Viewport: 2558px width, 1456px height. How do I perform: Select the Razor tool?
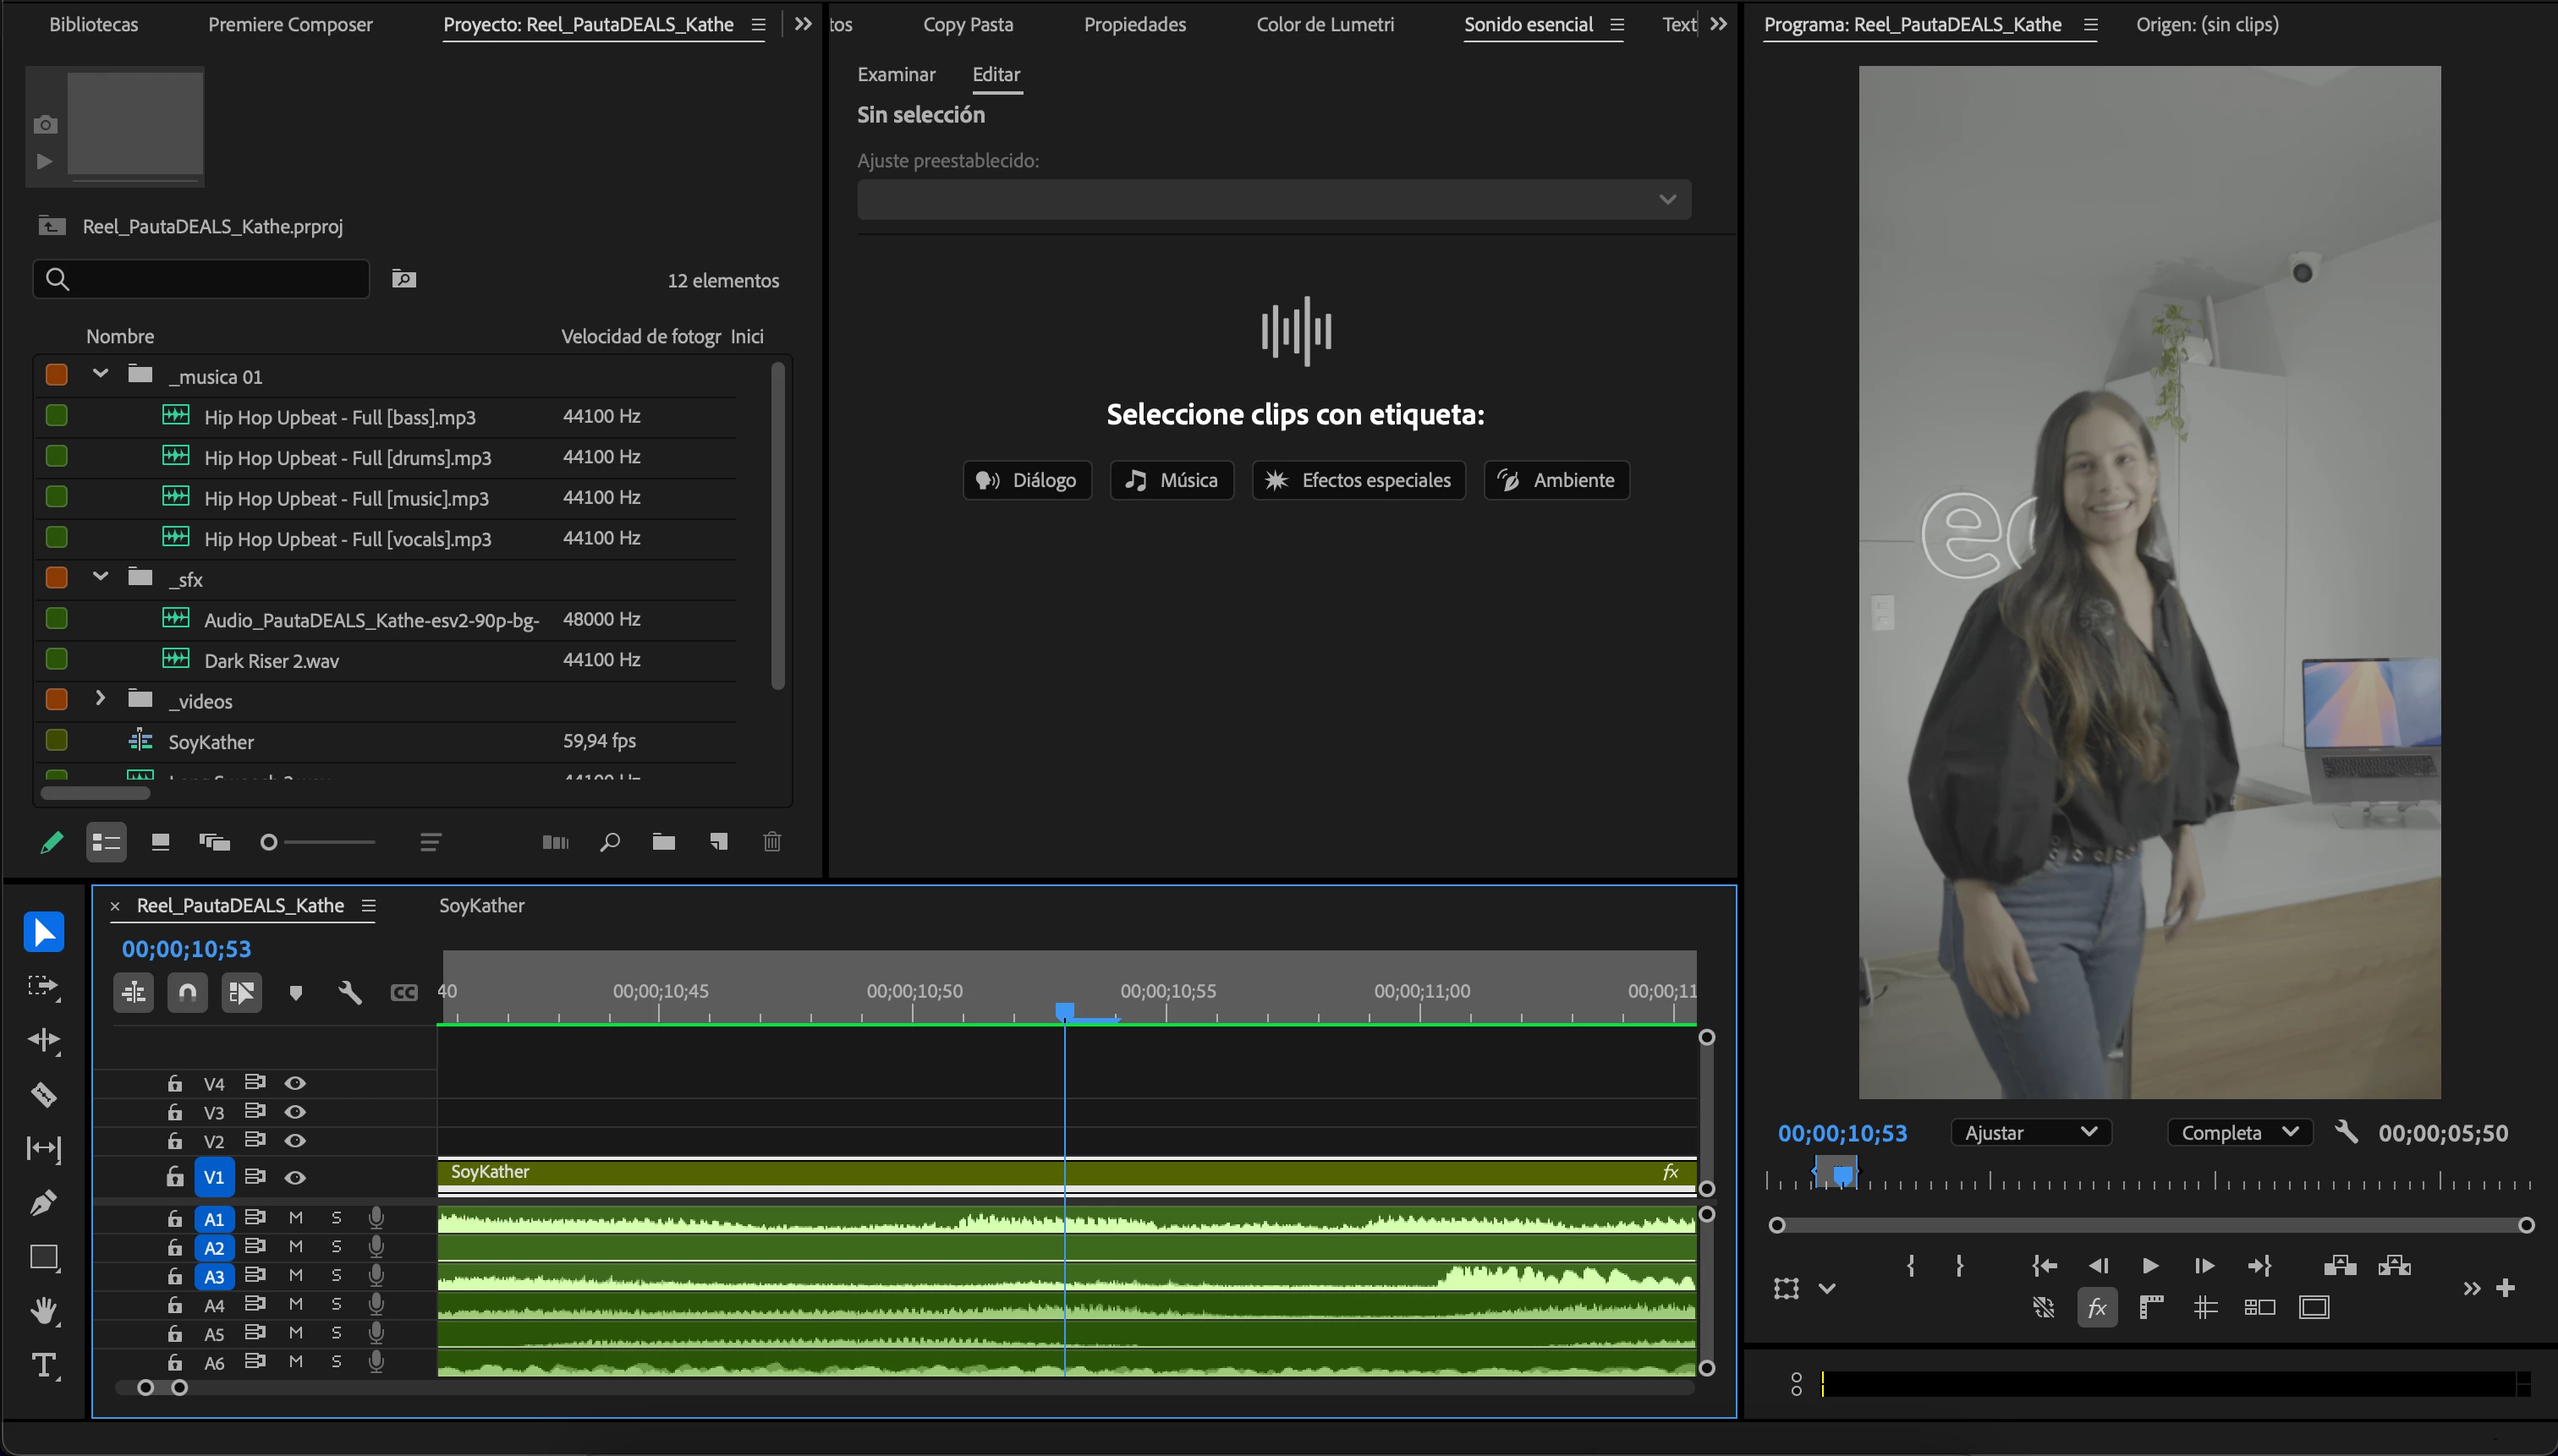click(44, 1094)
